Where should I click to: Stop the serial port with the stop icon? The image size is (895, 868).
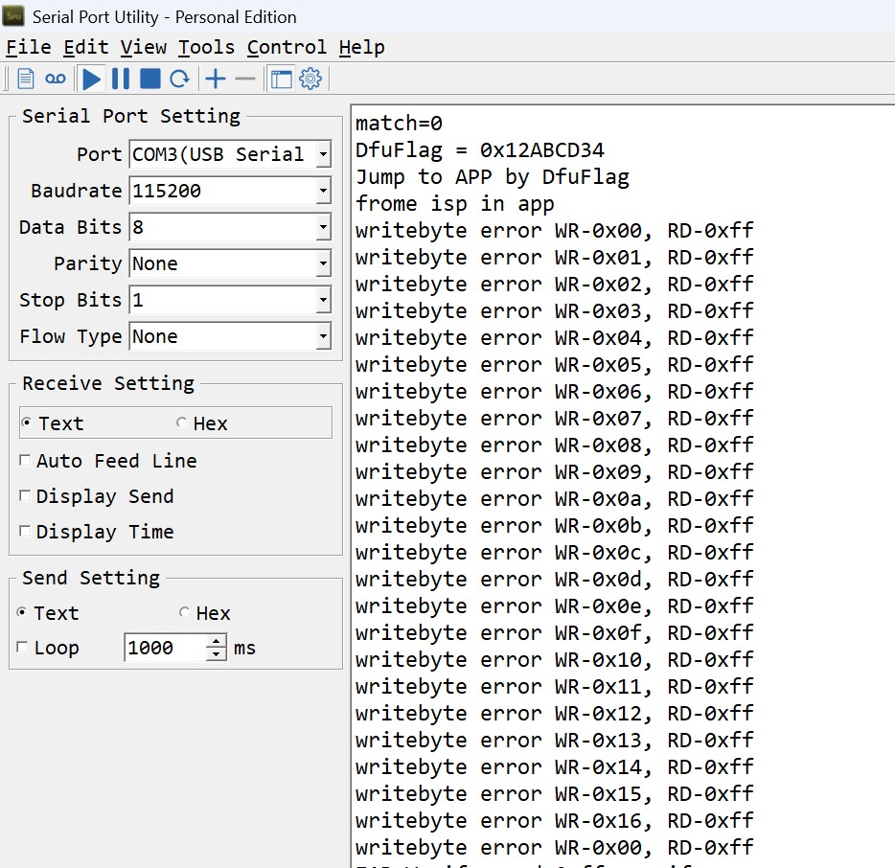(149, 79)
